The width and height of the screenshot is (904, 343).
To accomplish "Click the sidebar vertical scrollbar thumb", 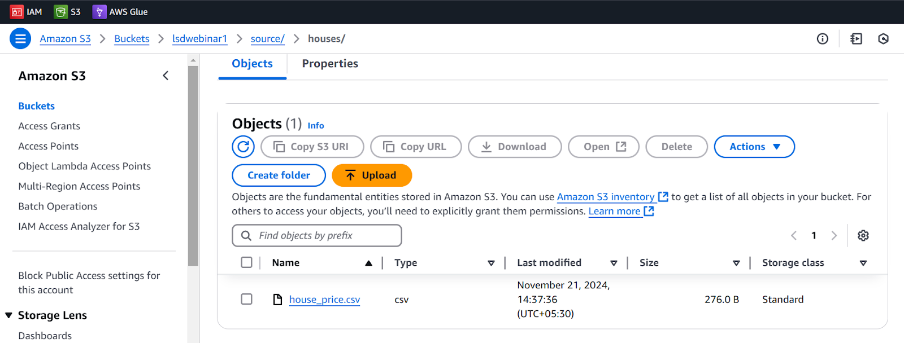I will coord(193,166).
